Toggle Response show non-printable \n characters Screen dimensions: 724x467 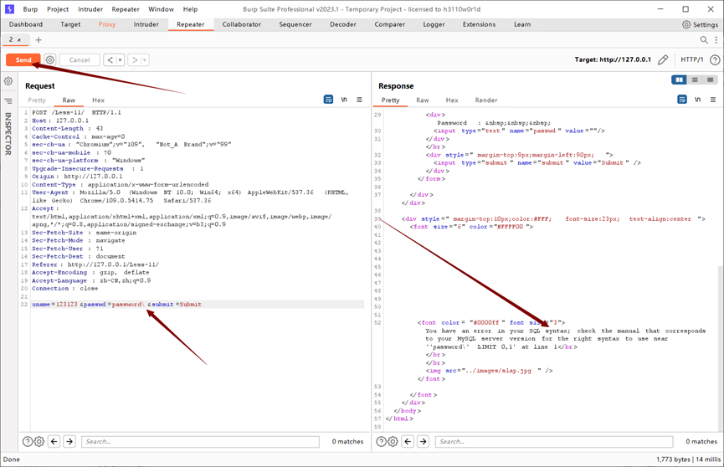[698, 100]
